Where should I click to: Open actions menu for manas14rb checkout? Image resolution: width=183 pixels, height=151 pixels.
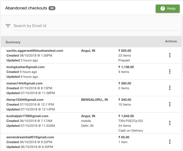pyautogui.click(x=170, y=88)
